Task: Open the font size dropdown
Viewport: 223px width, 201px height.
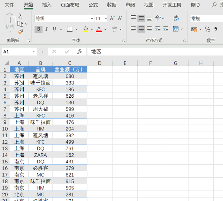Action: click(106, 18)
